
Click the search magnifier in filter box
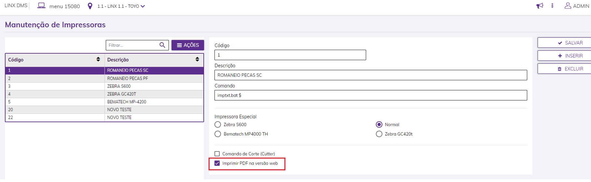tap(162, 45)
